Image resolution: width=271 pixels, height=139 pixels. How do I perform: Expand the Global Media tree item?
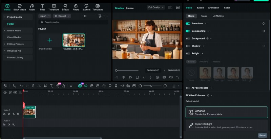(x=5, y=31)
